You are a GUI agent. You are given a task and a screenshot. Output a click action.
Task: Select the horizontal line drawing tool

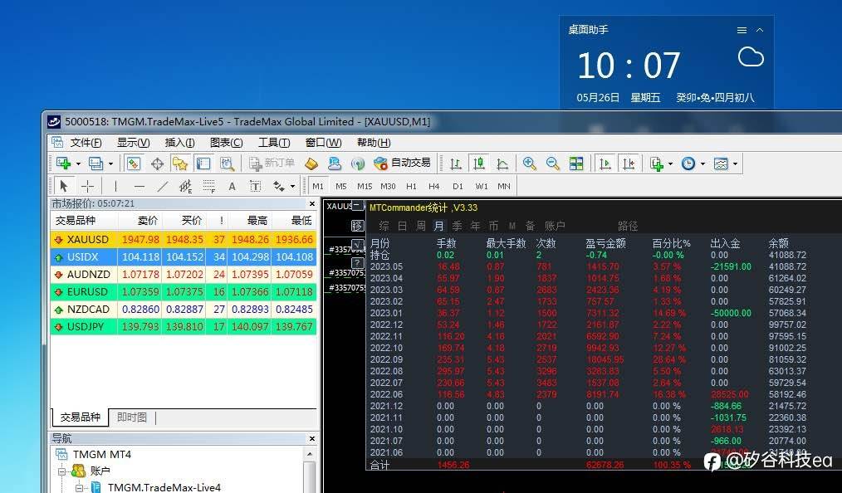pyautogui.click(x=139, y=186)
